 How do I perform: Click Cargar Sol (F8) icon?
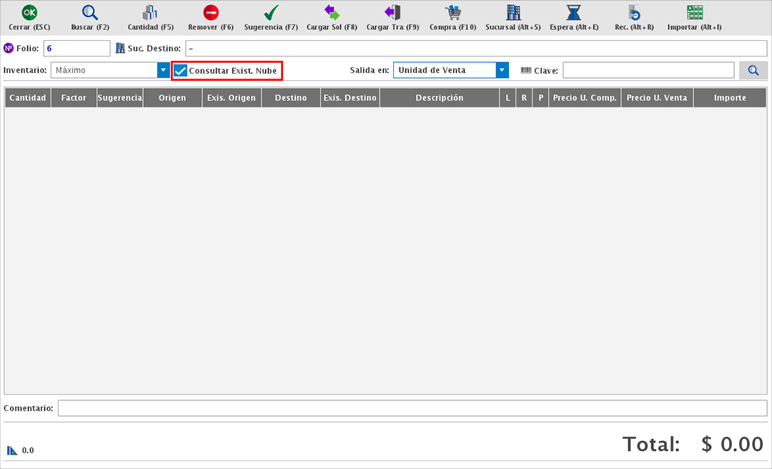pos(332,13)
